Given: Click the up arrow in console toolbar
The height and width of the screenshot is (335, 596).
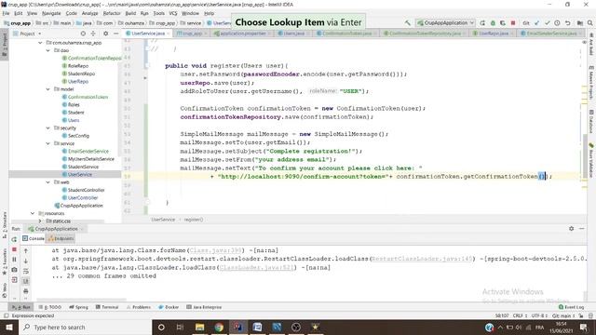Looking at the screenshot, I should point(26,250).
